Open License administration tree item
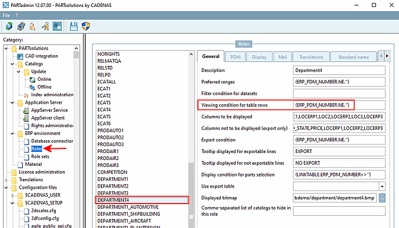This screenshot has width=399, height=228. (x=41, y=172)
